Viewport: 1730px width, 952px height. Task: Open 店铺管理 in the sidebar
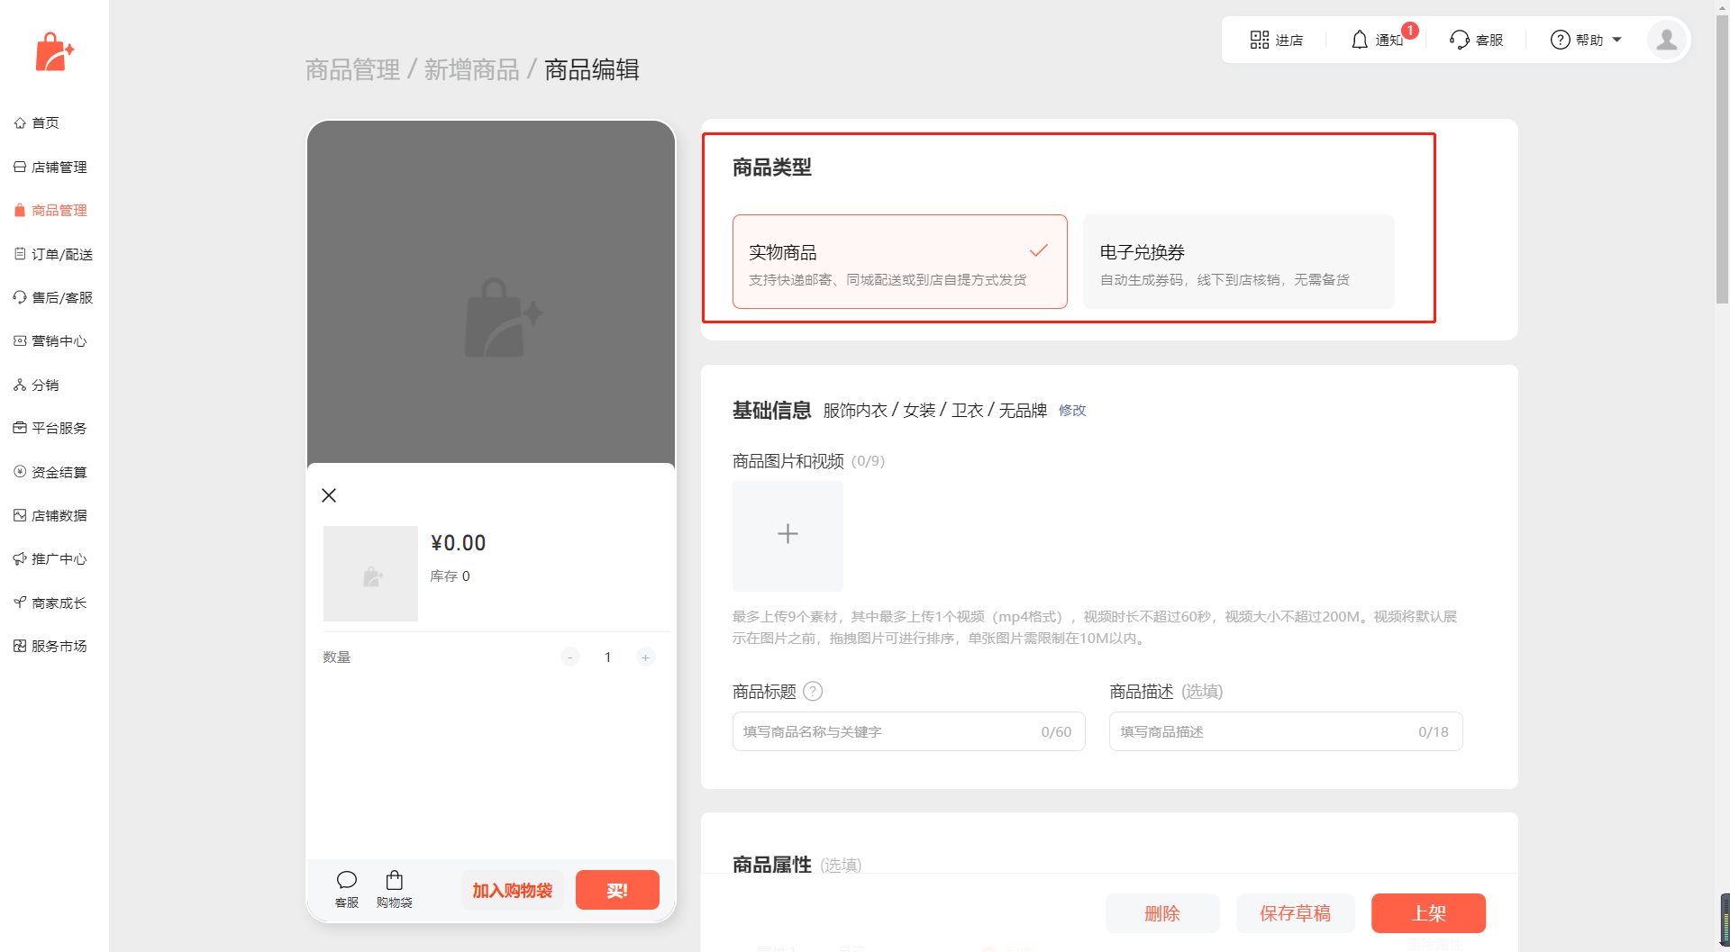pos(50,168)
